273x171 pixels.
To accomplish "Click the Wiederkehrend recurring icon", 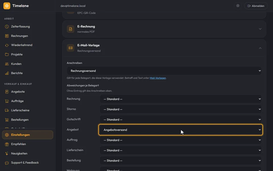I will pyautogui.click(x=7, y=45).
